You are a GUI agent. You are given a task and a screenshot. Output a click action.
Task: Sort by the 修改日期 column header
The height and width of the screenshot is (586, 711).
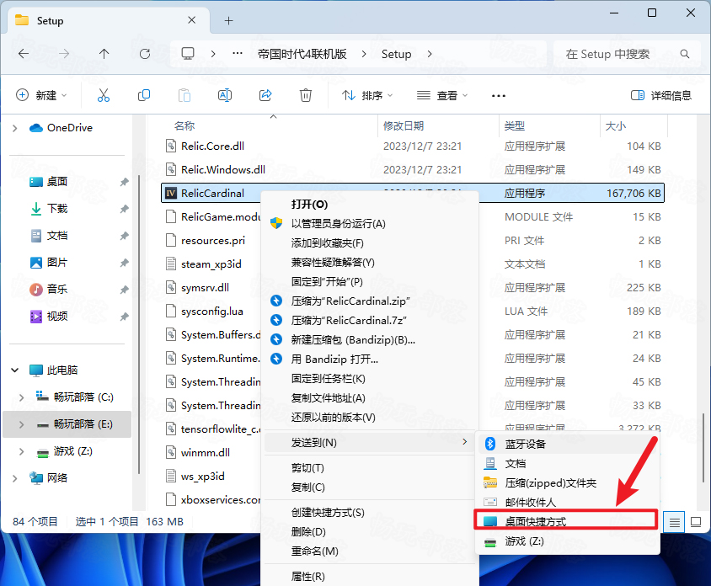tap(404, 126)
